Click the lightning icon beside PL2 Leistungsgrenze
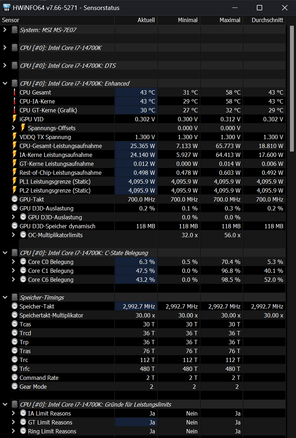The height and width of the screenshot is (438, 296). (x=15, y=190)
